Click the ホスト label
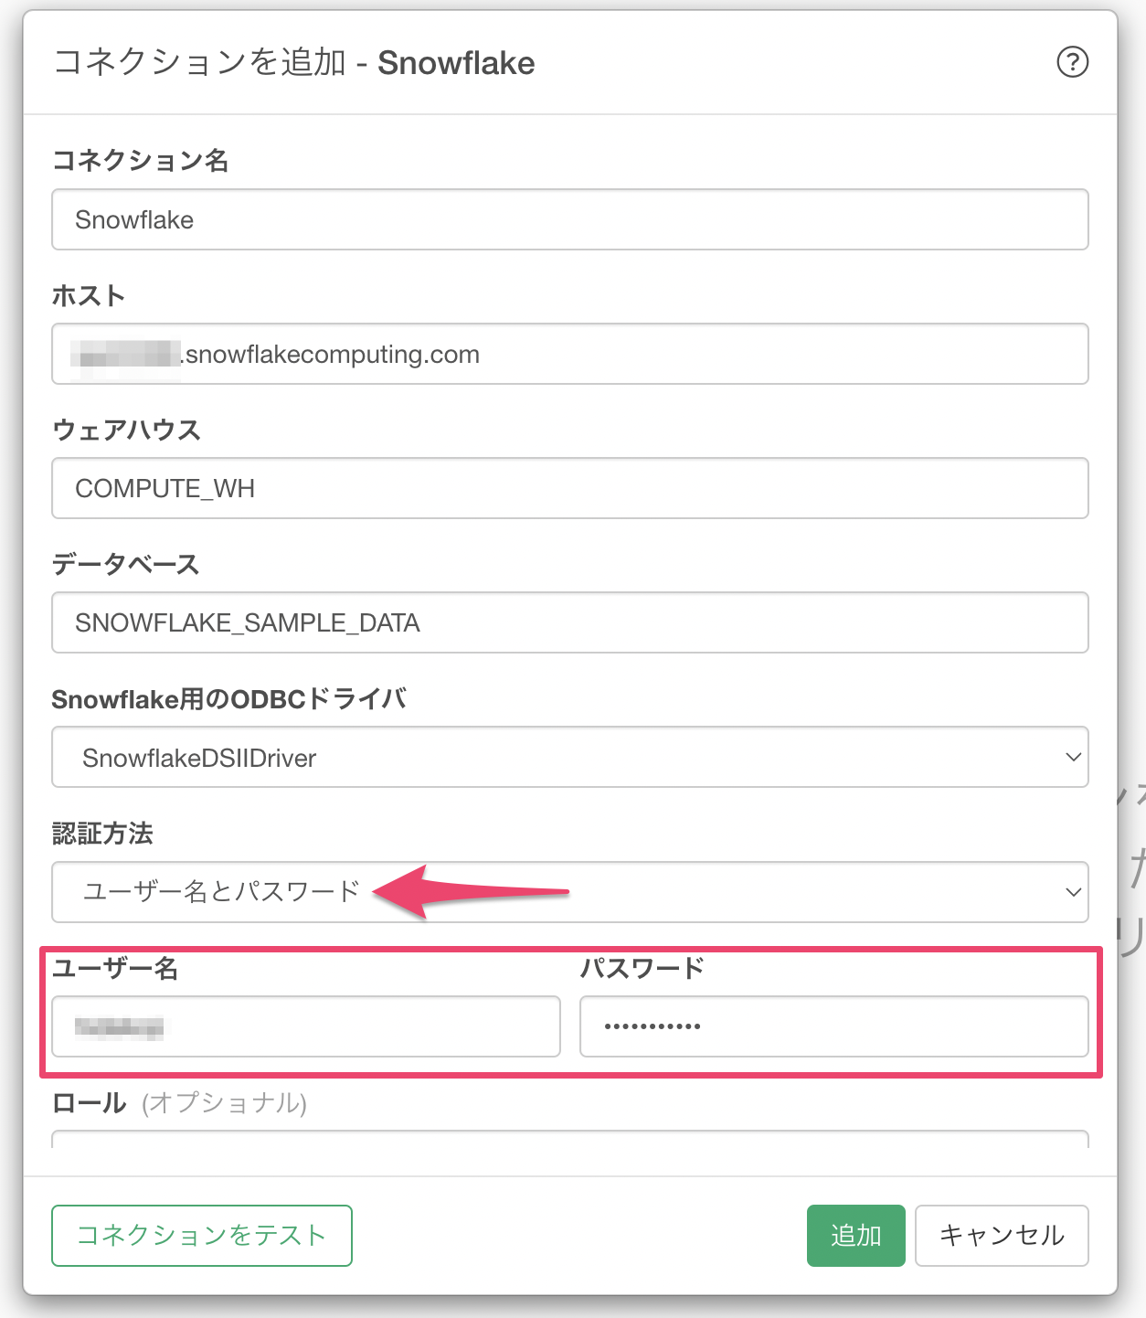Viewport: 1146px width, 1318px height. (x=89, y=295)
